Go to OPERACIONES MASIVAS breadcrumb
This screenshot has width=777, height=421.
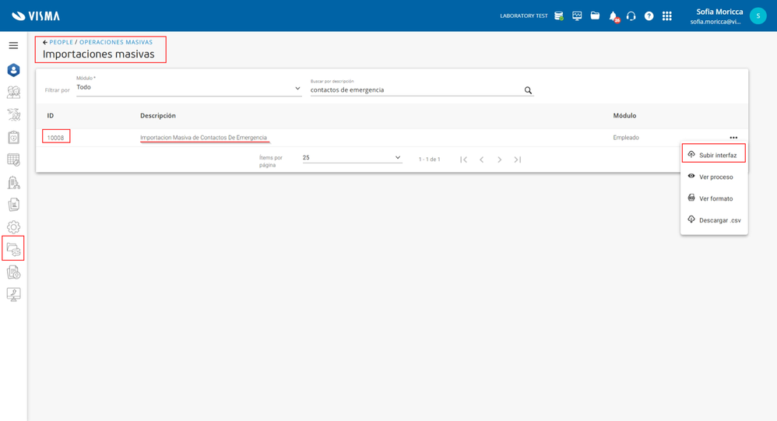coord(116,42)
